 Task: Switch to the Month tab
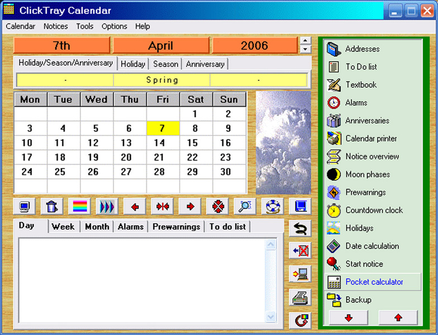97,227
